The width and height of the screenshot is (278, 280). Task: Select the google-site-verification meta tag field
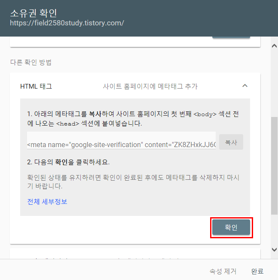point(121,140)
